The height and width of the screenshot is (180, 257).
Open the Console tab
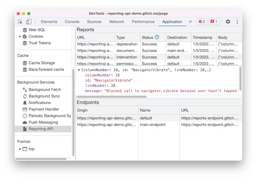coord(72,22)
